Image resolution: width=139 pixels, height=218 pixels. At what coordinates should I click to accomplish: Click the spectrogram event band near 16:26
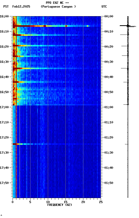57,56
